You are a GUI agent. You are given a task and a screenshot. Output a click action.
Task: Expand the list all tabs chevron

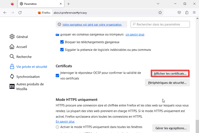(x=158, y=4)
